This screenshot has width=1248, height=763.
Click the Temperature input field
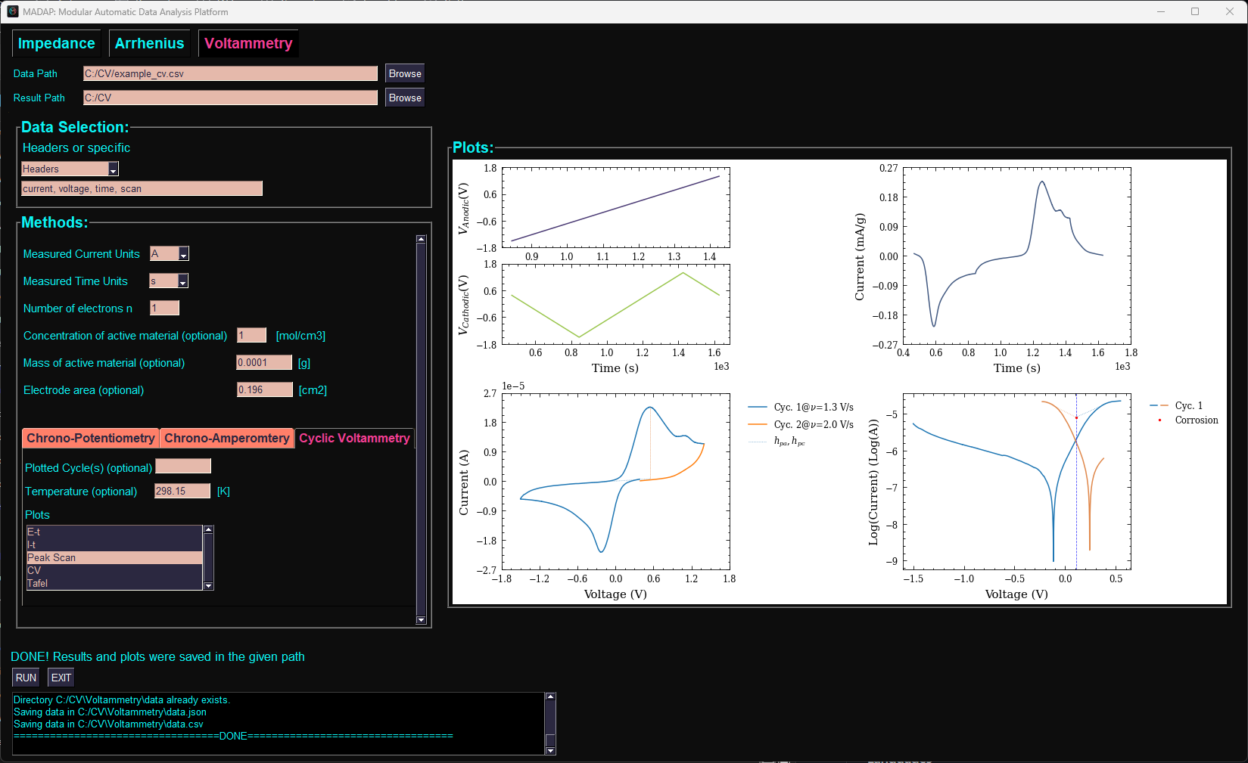[182, 491]
